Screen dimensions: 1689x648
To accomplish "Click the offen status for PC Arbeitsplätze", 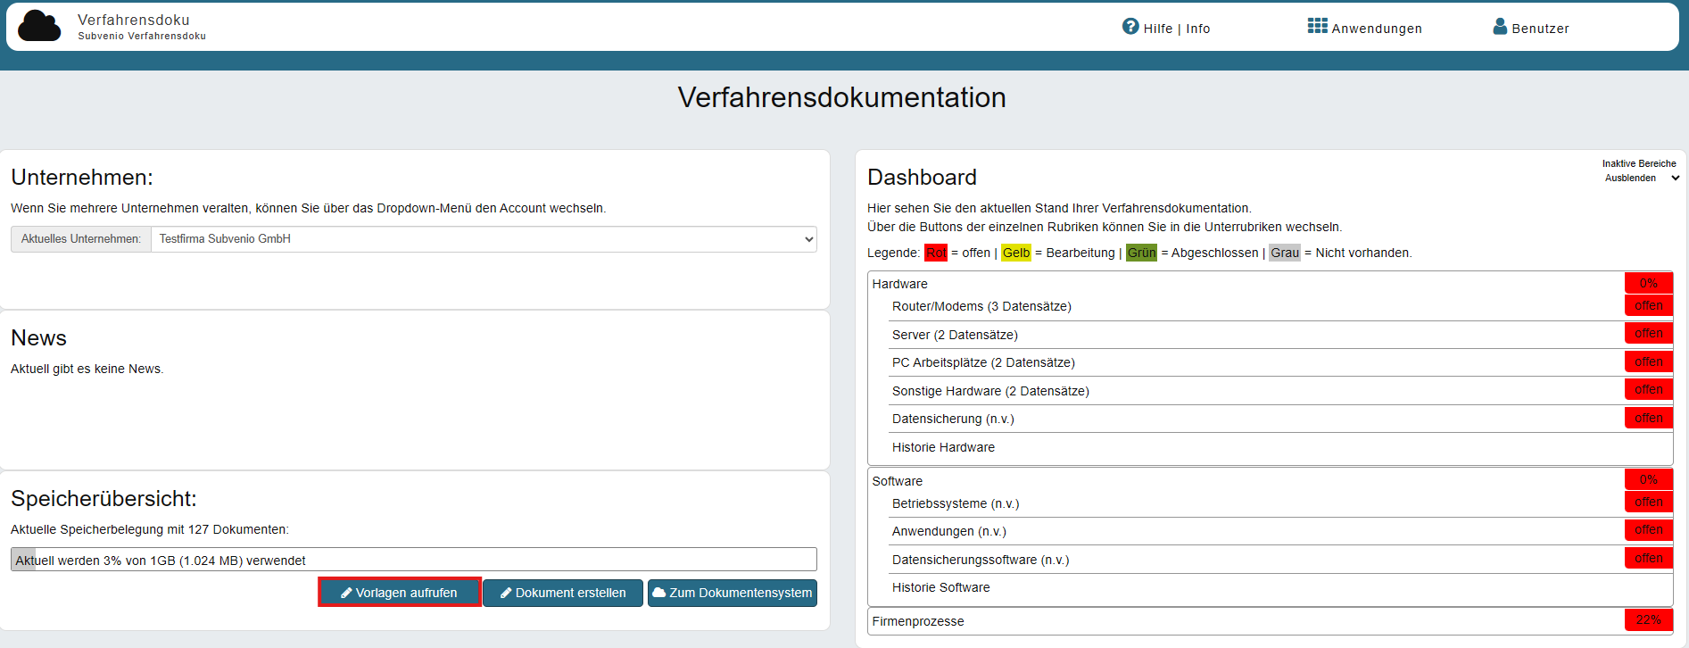I will tap(1649, 361).
